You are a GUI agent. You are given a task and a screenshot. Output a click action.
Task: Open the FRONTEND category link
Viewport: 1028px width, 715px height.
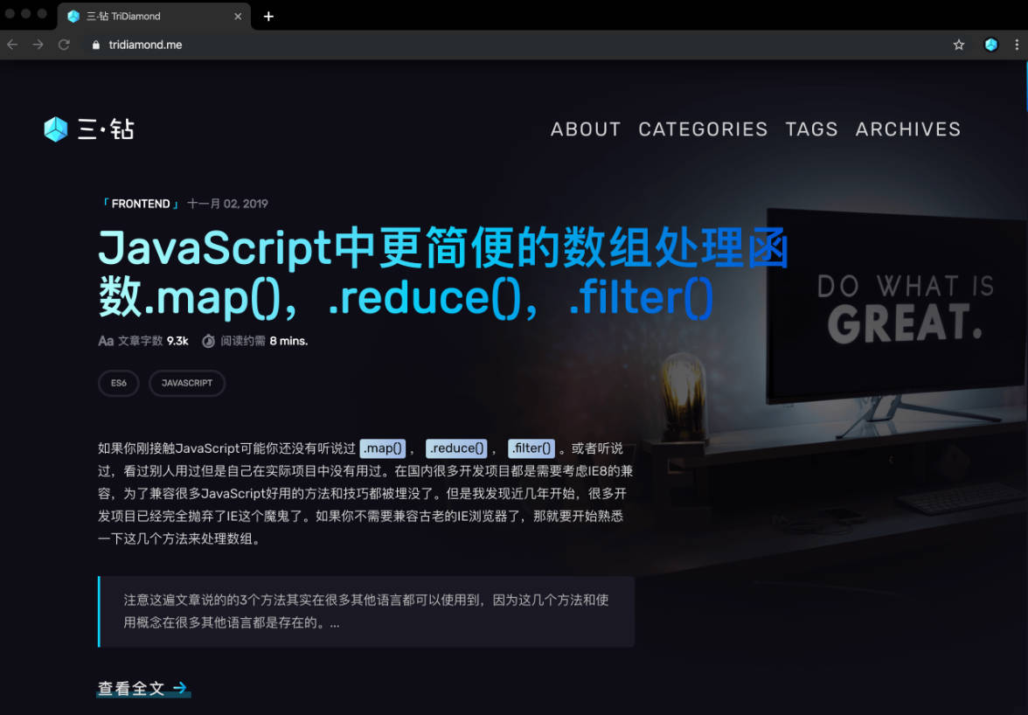140,204
